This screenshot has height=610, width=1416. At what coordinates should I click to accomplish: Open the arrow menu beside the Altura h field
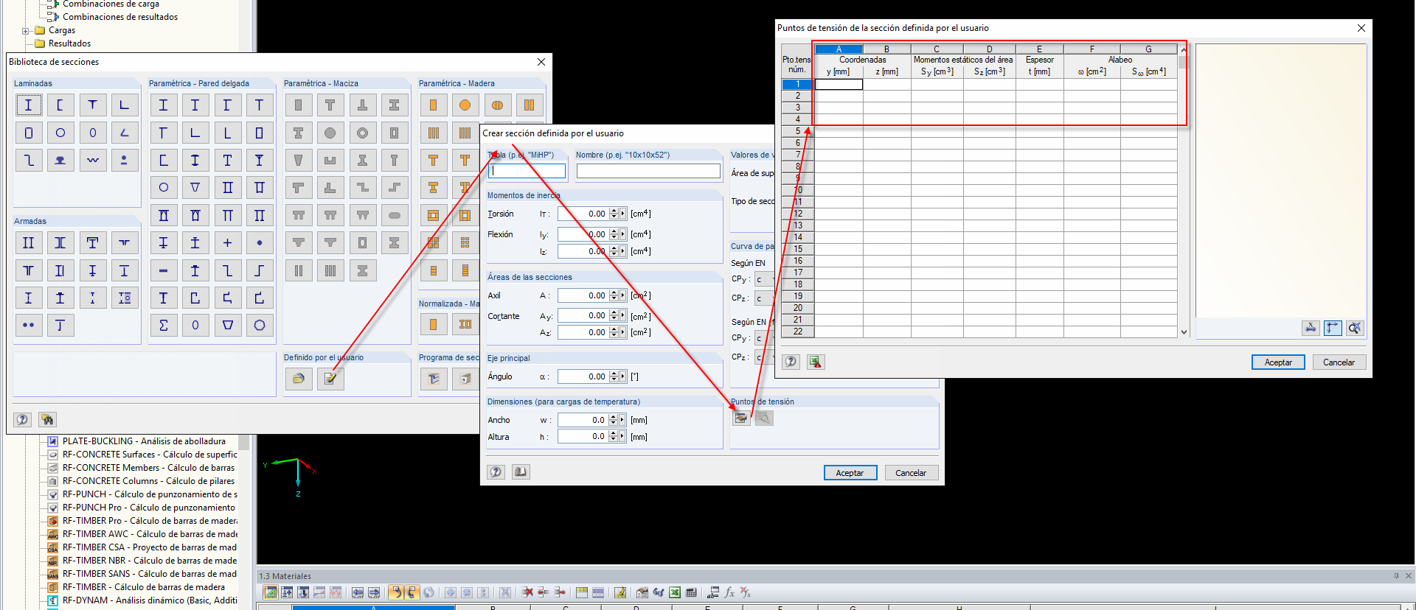[x=622, y=437]
